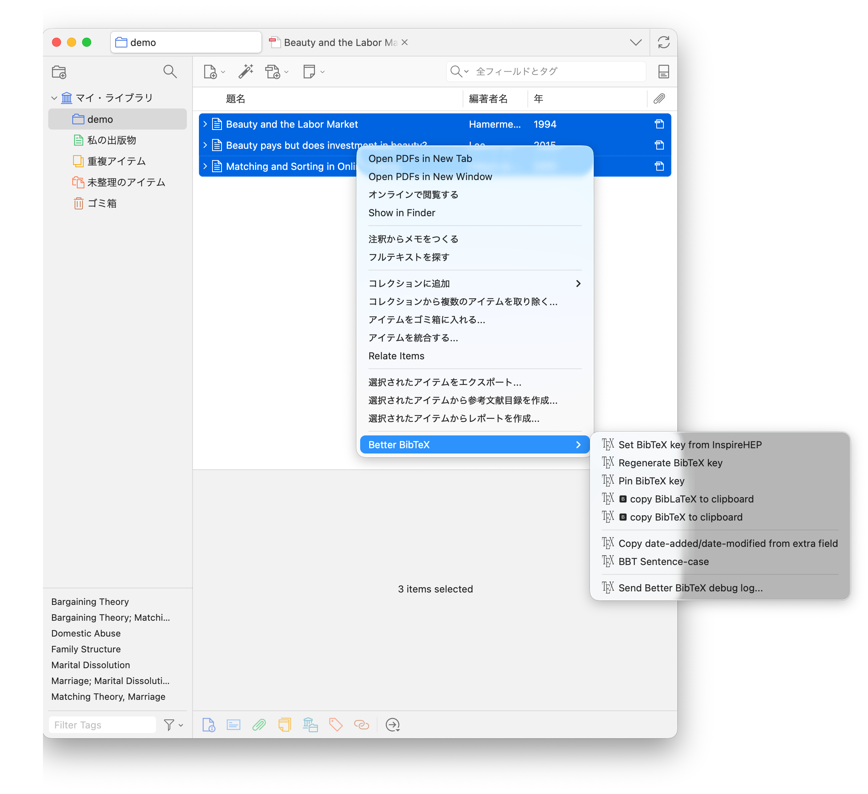Viewport: 868px width, 794px height.
Task: Toggle the item pane layout icon
Action: tap(663, 72)
